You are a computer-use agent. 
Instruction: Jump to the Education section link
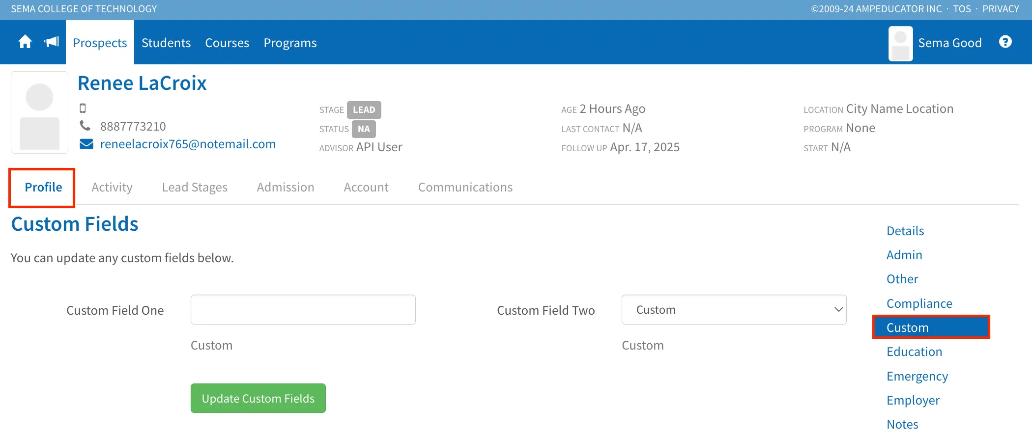[914, 352]
